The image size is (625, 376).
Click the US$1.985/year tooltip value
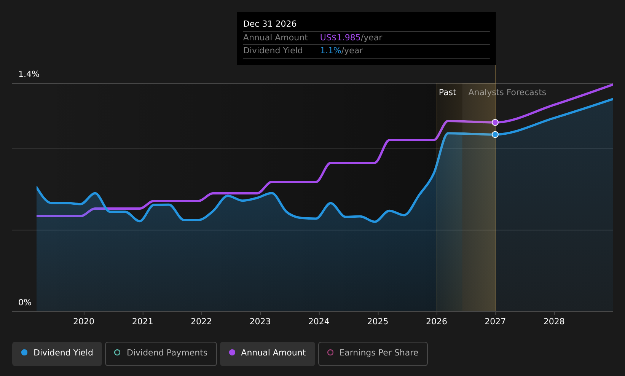click(x=351, y=38)
